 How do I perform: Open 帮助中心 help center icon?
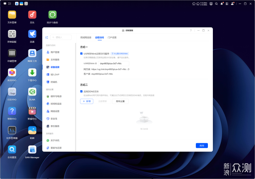click(x=12, y=111)
